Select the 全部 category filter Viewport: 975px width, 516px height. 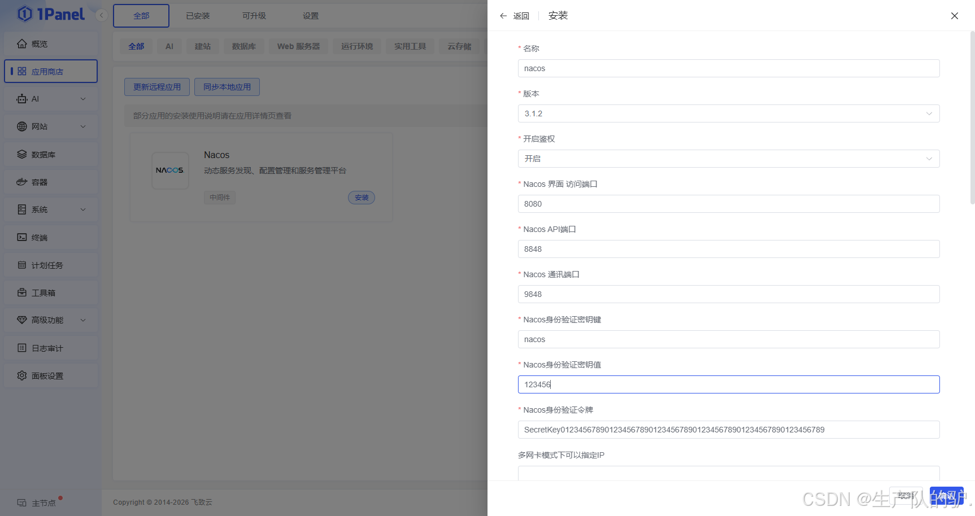click(136, 46)
